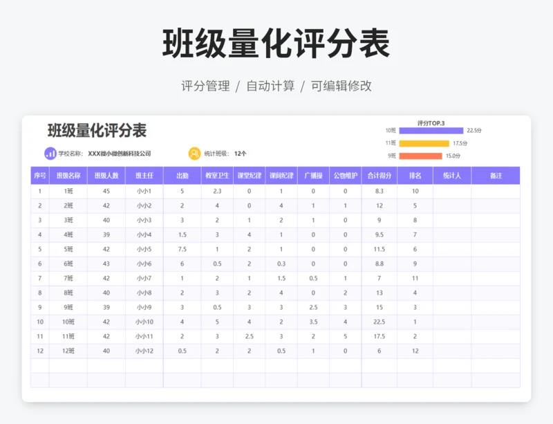This screenshot has width=553, height=424.
Task: Select the 22.5 total score cell
Action: pos(379,322)
